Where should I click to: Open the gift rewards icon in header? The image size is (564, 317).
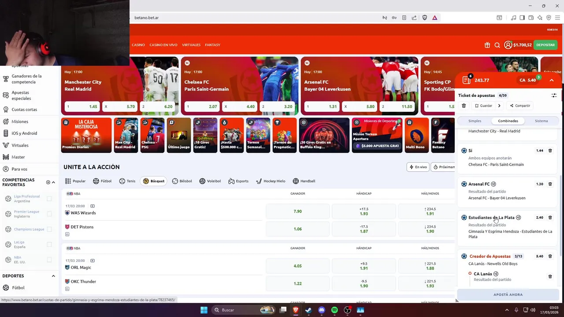point(487,45)
